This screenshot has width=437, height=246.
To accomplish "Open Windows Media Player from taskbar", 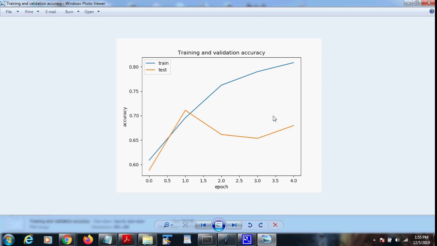I will [x=48, y=240].
